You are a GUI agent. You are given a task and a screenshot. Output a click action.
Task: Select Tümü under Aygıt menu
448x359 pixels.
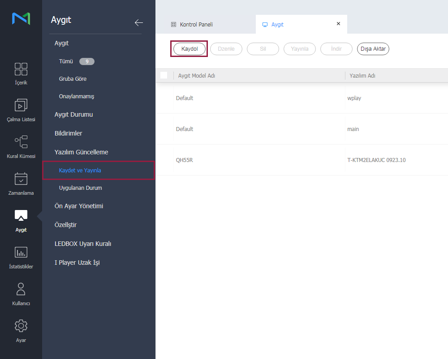click(x=66, y=61)
